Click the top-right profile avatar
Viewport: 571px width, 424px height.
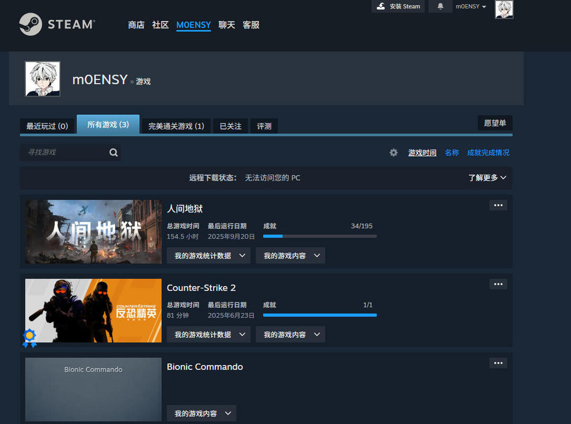(x=504, y=10)
